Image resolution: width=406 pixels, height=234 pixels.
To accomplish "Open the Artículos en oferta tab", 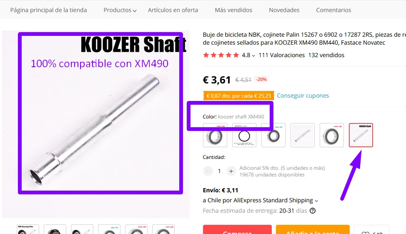I will pyautogui.click(x=173, y=10).
